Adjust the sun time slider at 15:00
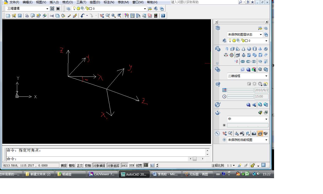Viewport: 323px width, 194px height. click(240, 96)
